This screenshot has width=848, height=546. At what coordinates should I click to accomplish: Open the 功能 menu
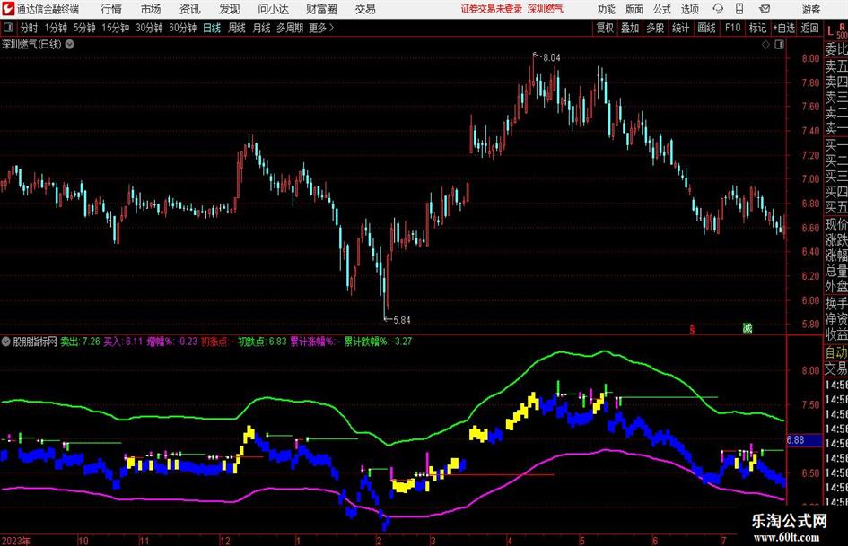click(607, 9)
